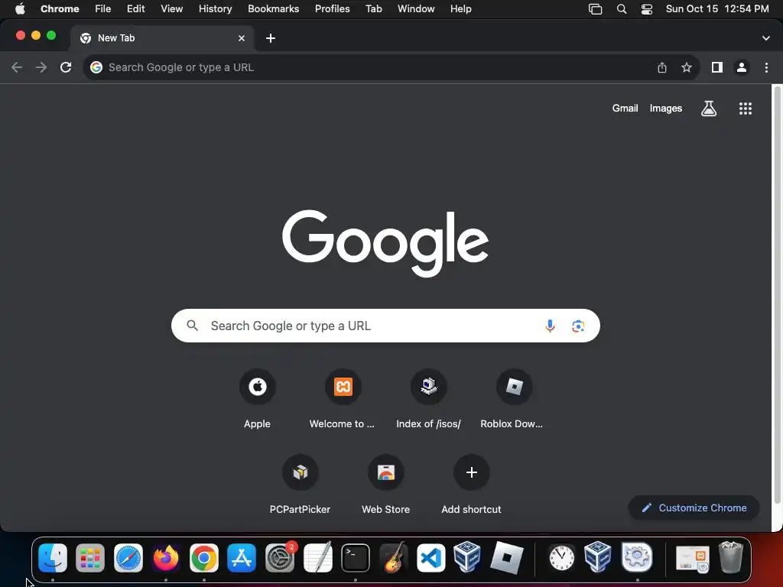The height and width of the screenshot is (587, 783).
Task: Search by image with Google Lens
Action: [578, 326]
